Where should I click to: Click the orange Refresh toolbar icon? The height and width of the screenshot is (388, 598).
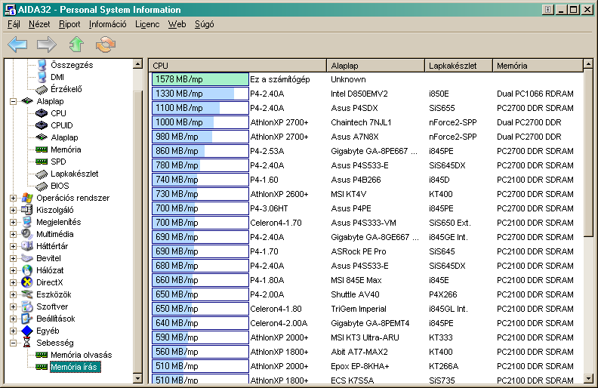point(106,45)
